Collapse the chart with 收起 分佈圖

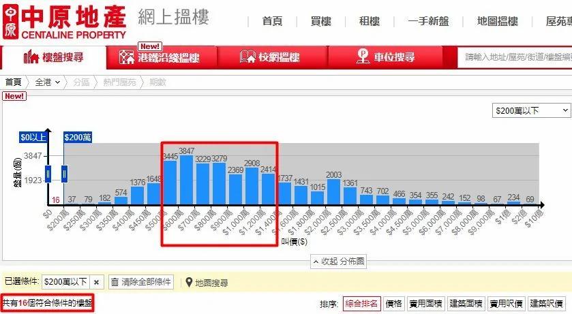(x=339, y=261)
